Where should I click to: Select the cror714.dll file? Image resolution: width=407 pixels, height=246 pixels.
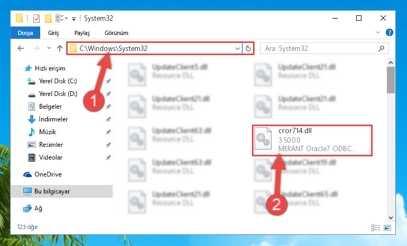coord(312,140)
